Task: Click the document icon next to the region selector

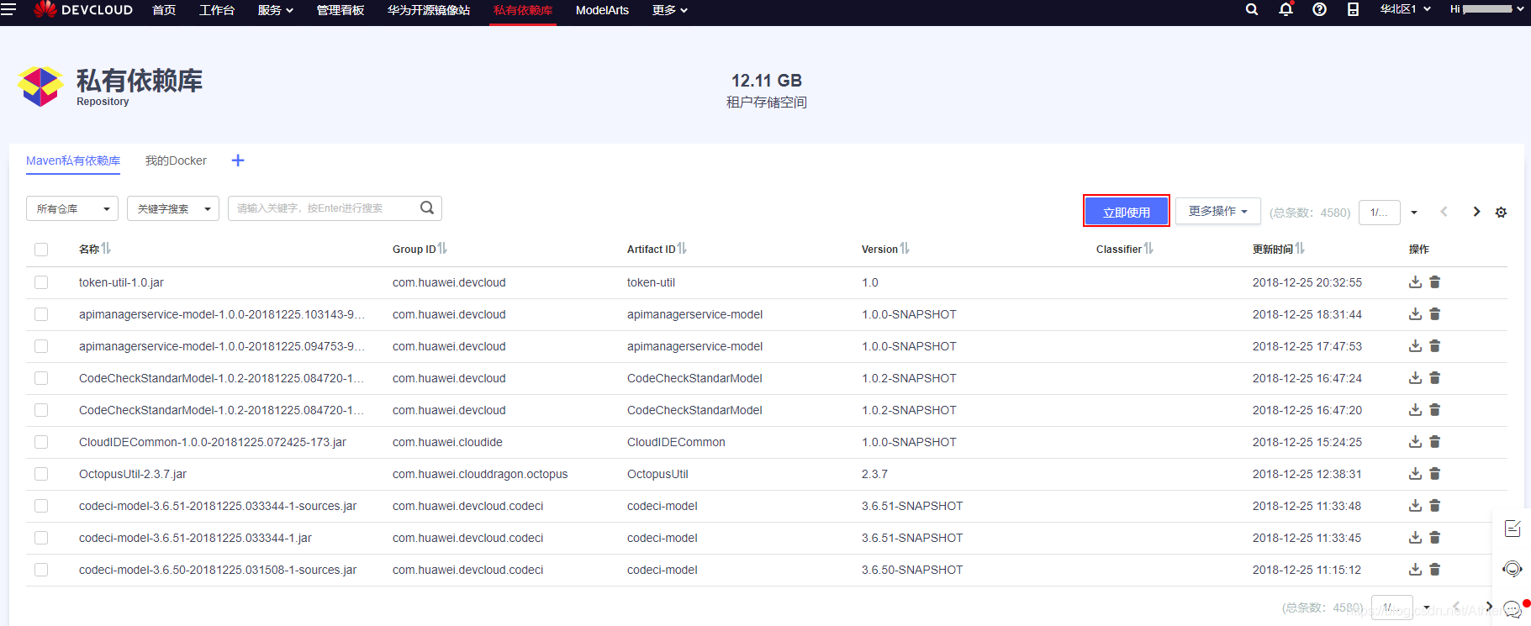Action: point(1353,9)
